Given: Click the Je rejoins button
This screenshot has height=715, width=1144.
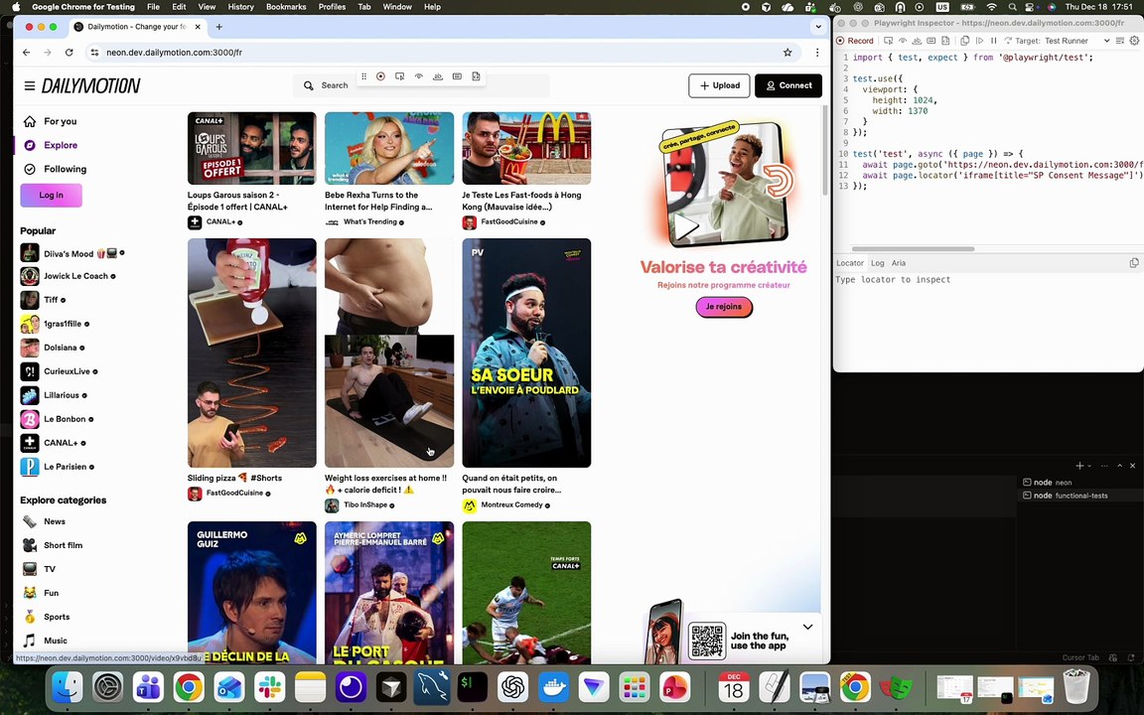Looking at the screenshot, I should pyautogui.click(x=724, y=307).
